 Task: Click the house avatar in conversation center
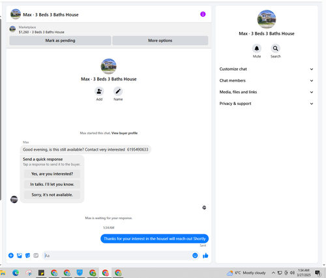[109, 67]
